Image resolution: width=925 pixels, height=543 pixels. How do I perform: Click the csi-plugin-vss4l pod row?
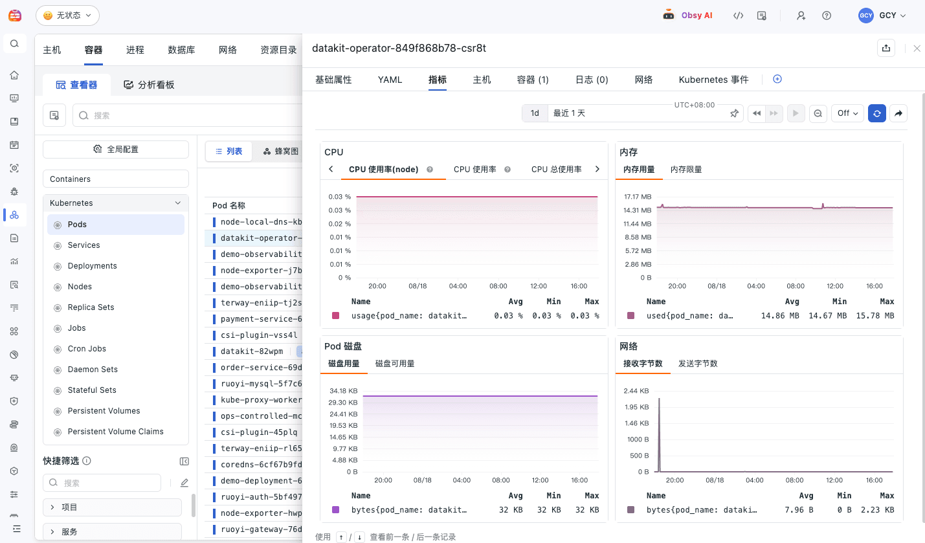(254, 335)
